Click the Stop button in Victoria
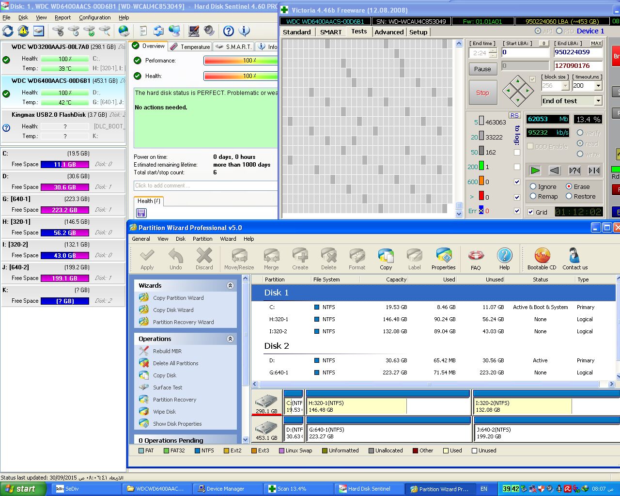The image size is (620, 496). pos(482,93)
